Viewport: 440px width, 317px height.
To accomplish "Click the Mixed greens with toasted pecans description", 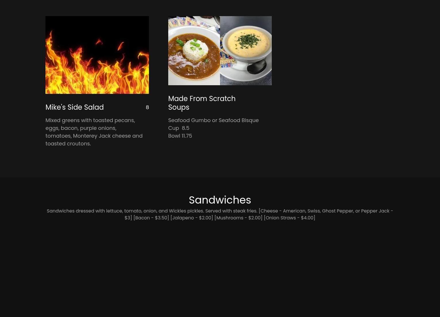I will tap(94, 132).
